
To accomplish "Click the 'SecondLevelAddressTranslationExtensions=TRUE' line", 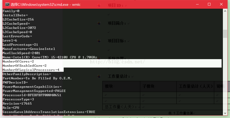I will (x=49, y=112).
